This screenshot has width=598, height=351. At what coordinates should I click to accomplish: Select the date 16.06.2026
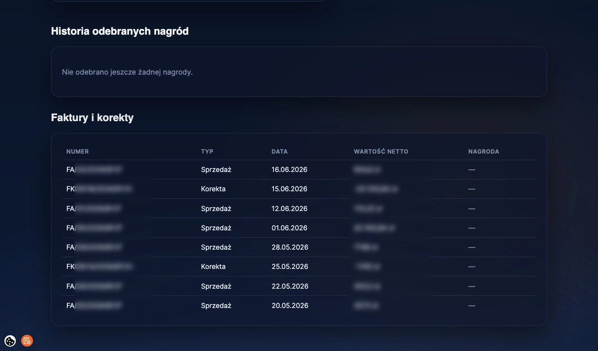coord(289,170)
